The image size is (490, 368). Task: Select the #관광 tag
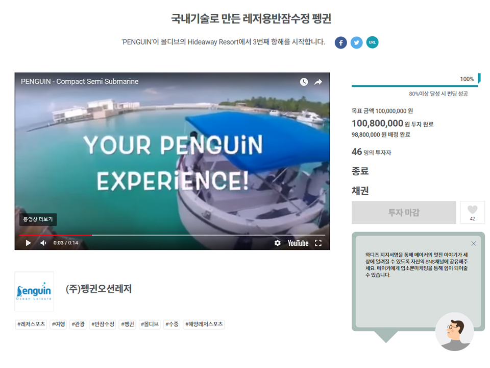78,324
